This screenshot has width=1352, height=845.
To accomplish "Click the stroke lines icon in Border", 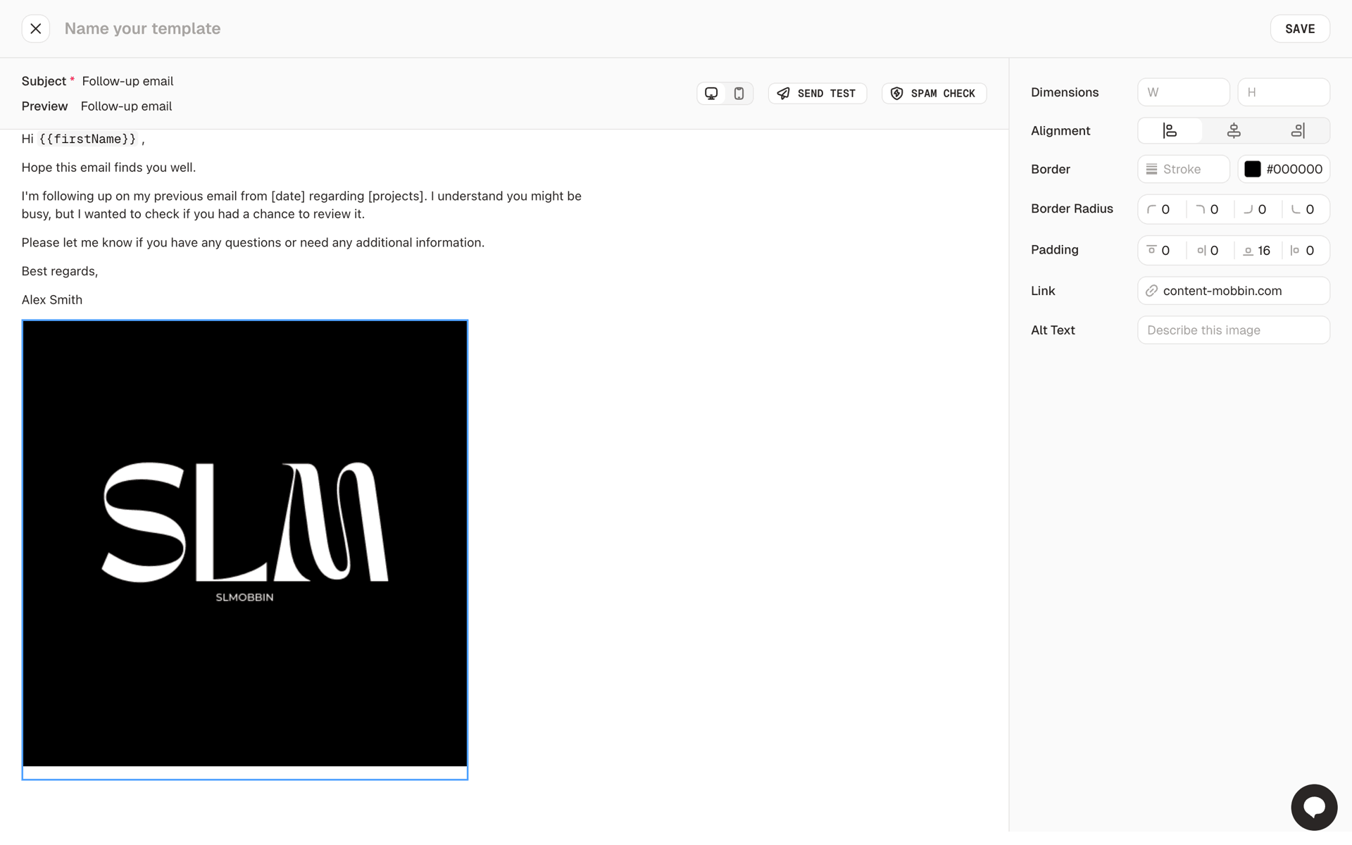I will tap(1151, 169).
